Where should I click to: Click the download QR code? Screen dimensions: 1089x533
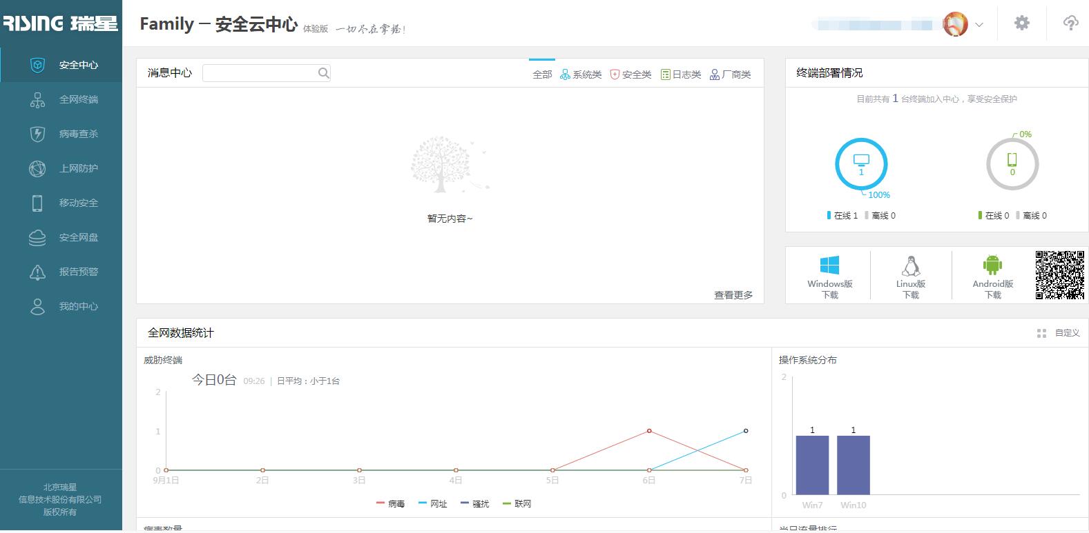1060,275
